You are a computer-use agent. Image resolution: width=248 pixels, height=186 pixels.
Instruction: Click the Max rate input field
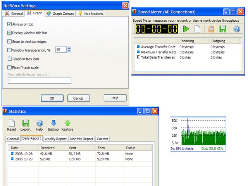tap(40, 80)
